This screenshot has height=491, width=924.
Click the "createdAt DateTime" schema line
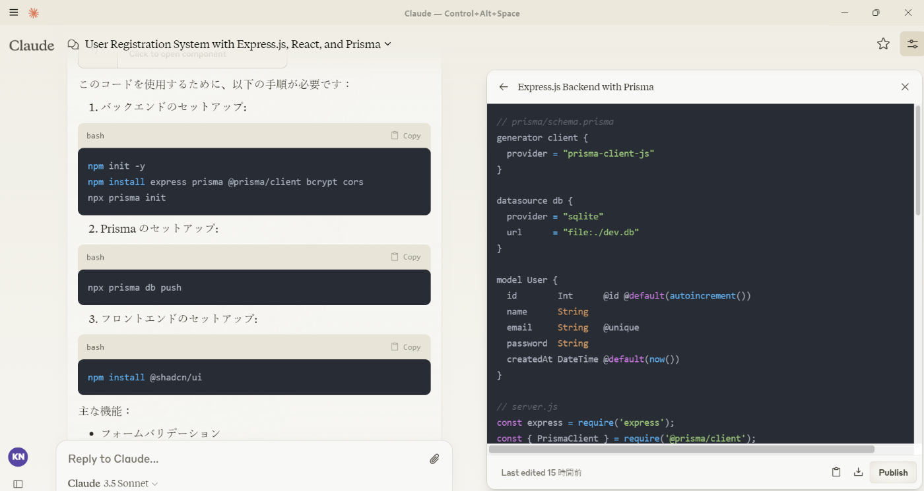point(593,359)
